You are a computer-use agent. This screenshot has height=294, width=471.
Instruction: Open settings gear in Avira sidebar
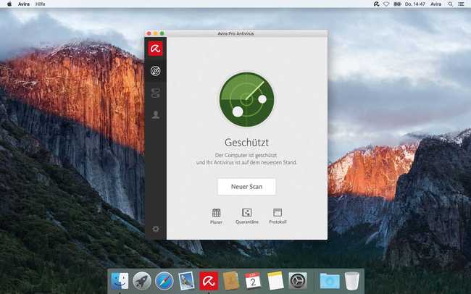coord(155,229)
